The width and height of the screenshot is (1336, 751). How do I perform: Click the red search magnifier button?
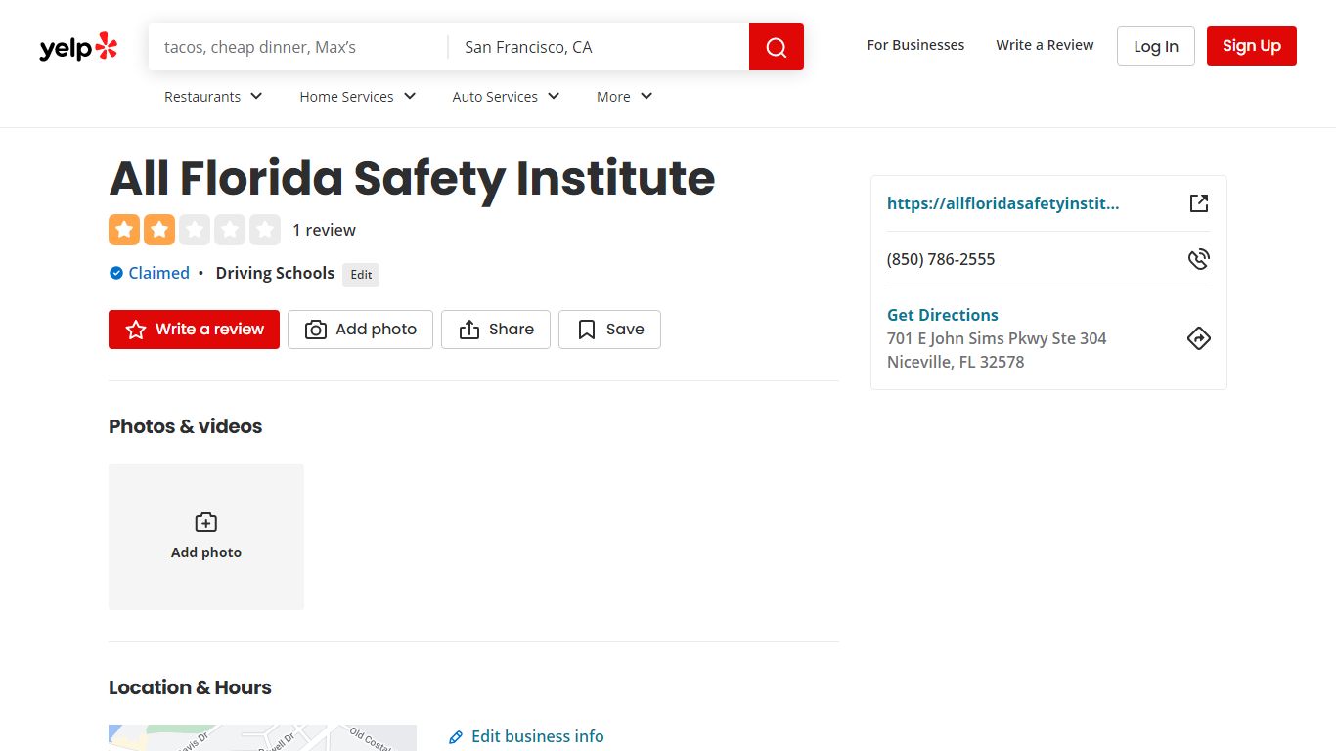click(777, 47)
